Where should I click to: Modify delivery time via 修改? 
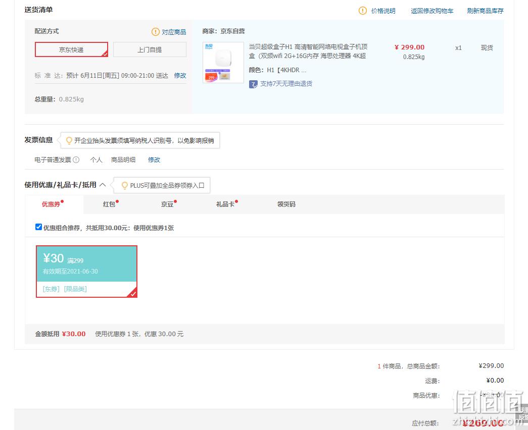pos(180,75)
